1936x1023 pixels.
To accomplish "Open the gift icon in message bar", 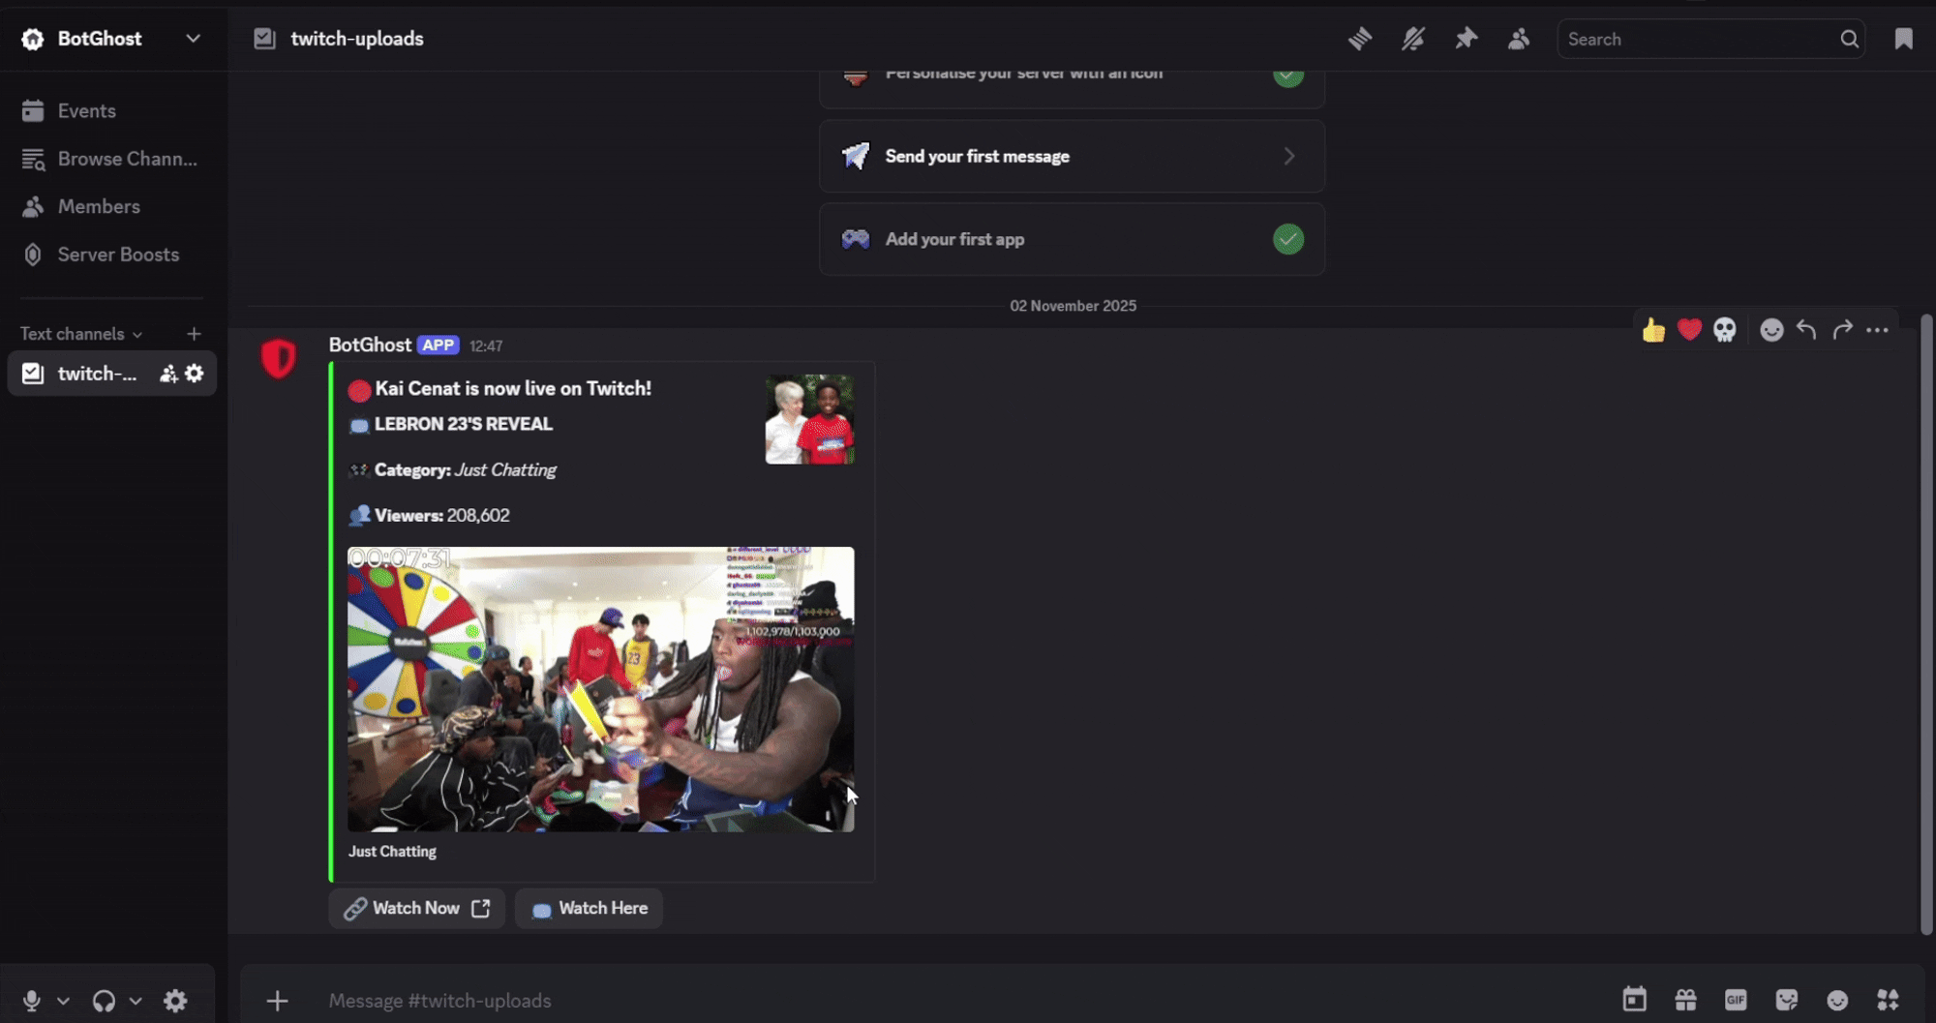I will (x=1685, y=1000).
